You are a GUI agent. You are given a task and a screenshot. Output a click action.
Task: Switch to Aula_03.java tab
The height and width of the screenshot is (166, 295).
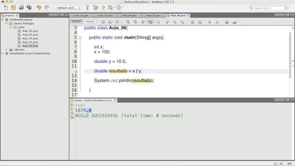[x=106, y=15]
